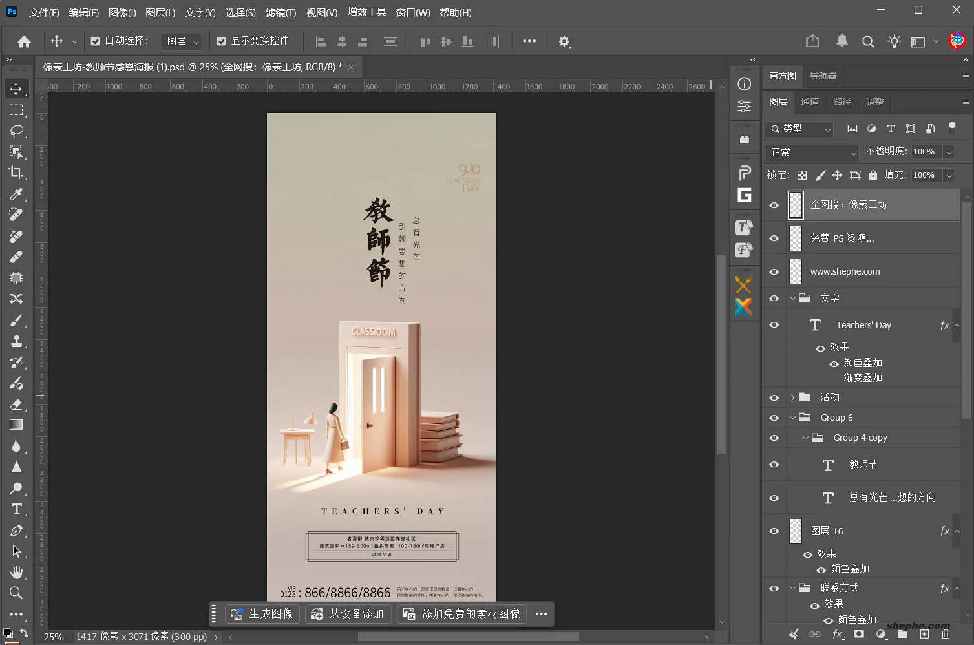Create a new layer icon
Viewport: 974px width, 645px height.
(924, 635)
